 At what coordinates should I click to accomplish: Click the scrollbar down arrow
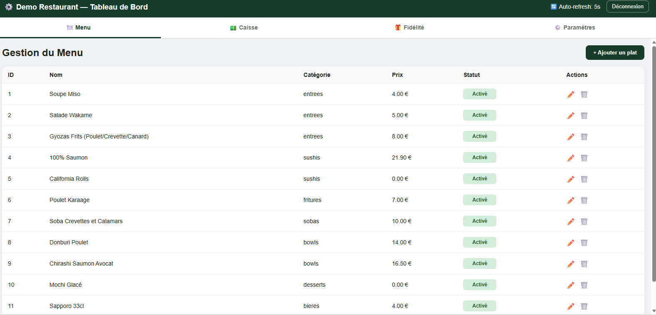point(654,311)
